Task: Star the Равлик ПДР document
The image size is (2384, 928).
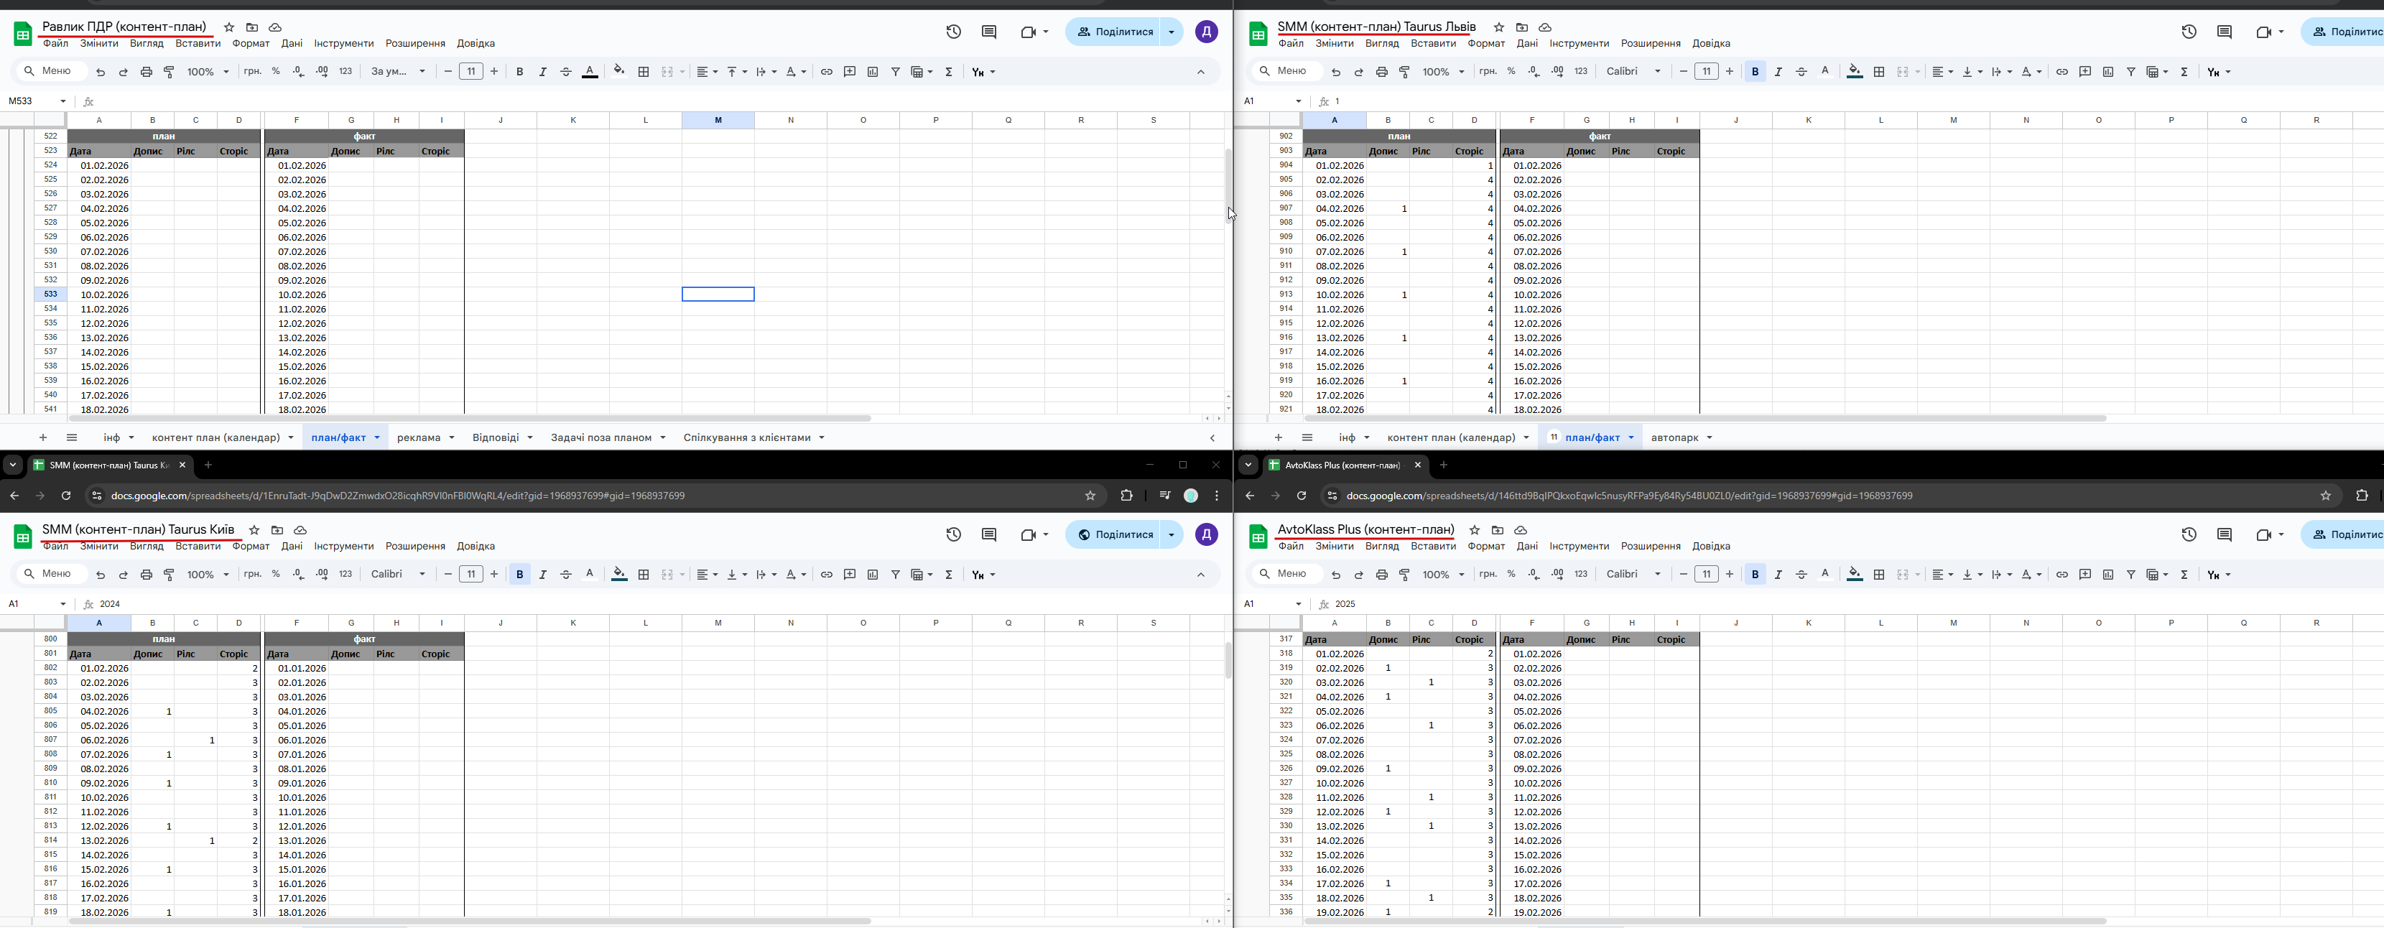Action: point(230,28)
